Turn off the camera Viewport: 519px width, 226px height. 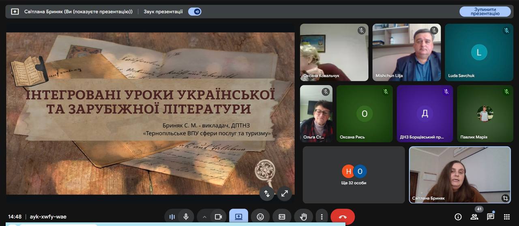click(x=218, y=217)
